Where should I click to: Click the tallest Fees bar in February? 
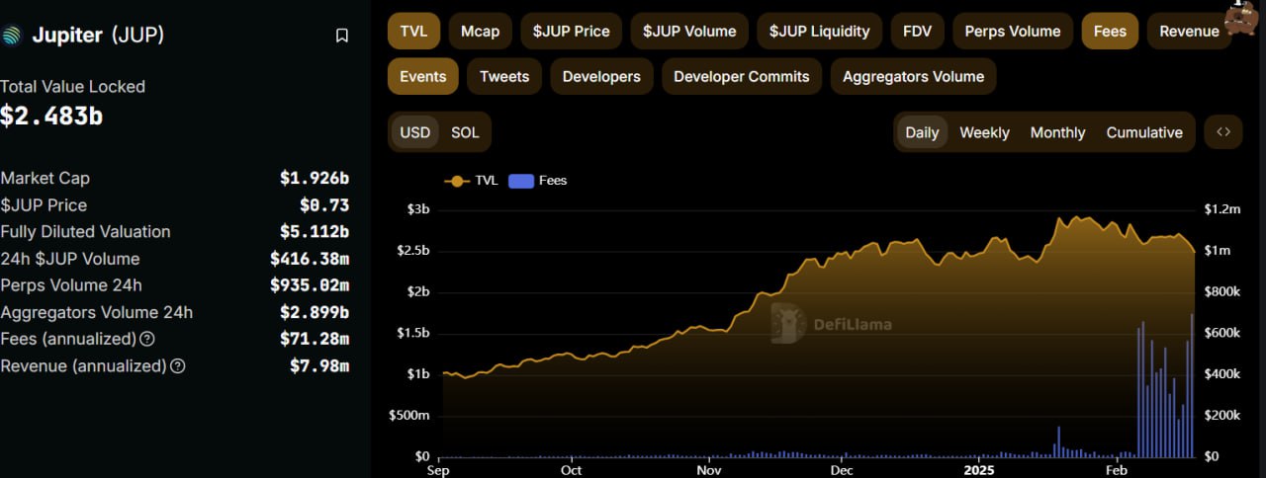[1192, 385]
